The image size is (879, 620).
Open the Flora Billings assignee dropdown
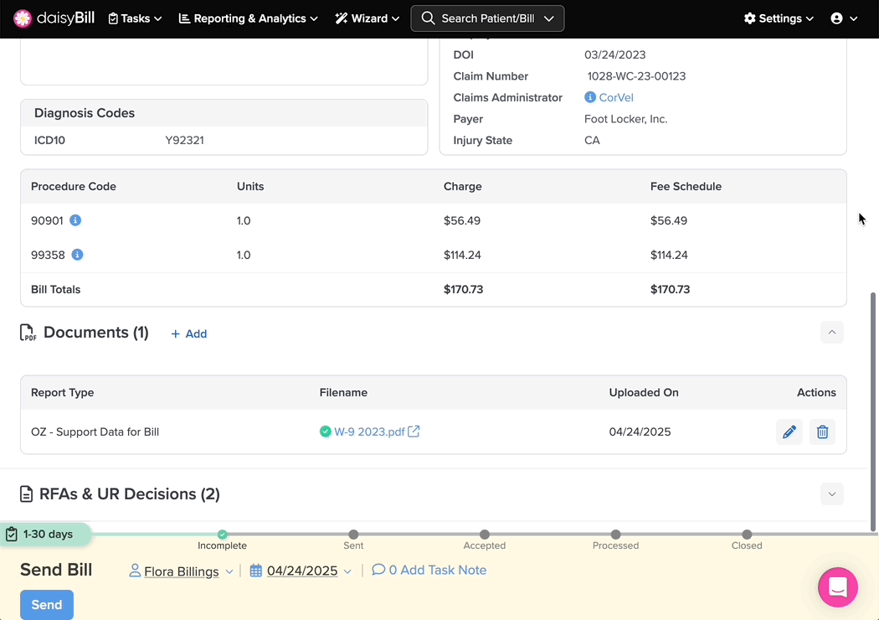(182, 571)
